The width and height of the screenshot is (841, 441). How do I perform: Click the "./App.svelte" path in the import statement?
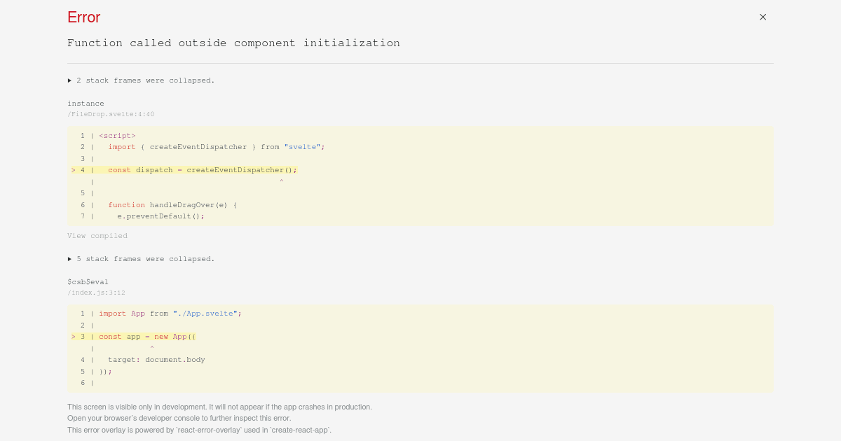[x=206, y=313]
